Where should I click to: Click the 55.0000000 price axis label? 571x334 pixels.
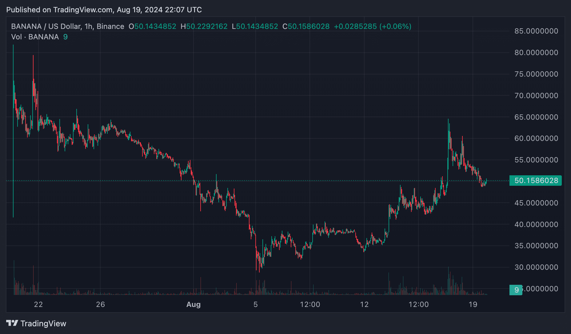(x=536, y=160)
